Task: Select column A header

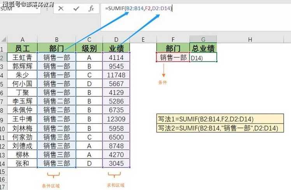Action: pos(22,40)
